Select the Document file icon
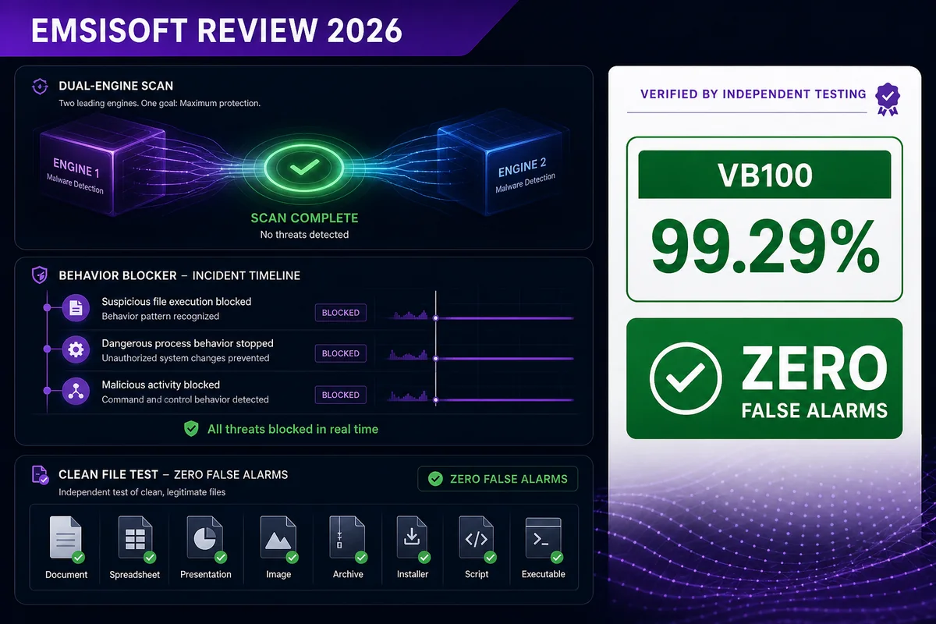Screen dimensions: 936x624 [x=66, y=540]
